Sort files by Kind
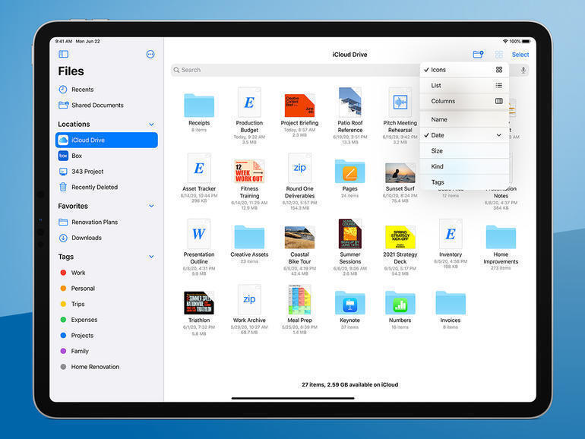585x439 pixels. point(464,166)
